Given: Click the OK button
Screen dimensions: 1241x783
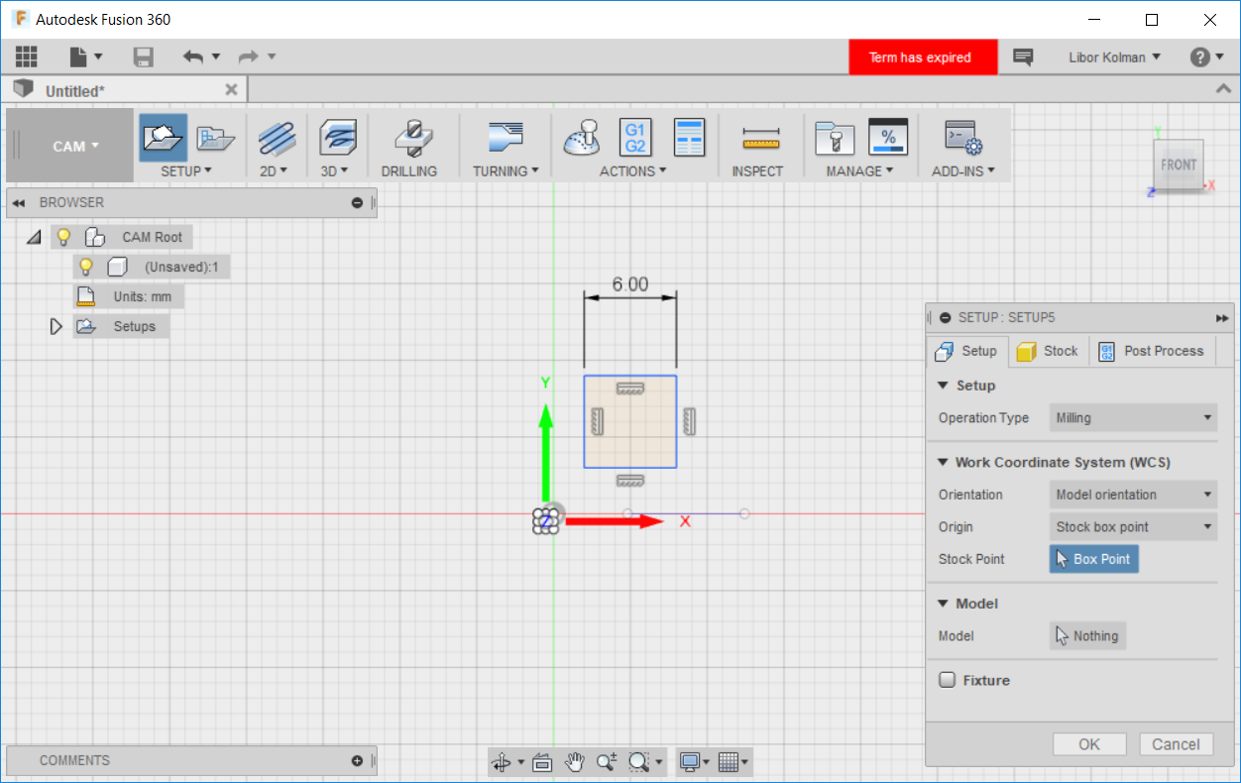Looking at the screenshot, I should coord(1088,744).
